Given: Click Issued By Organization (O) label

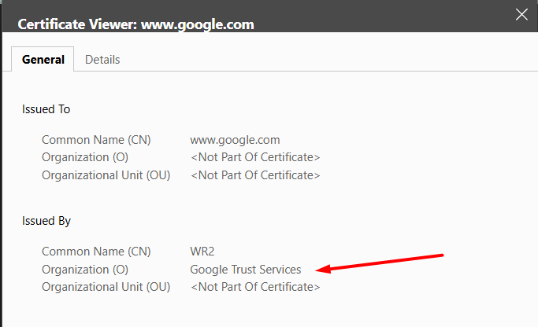Looking at the screenshot, I should (85, 270).
